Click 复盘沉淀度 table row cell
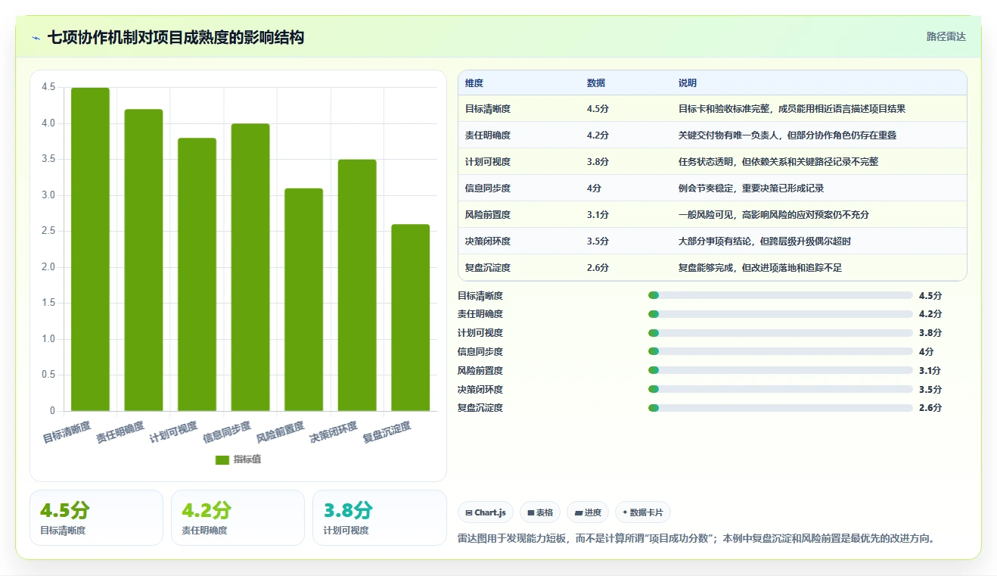 point(488,268)
